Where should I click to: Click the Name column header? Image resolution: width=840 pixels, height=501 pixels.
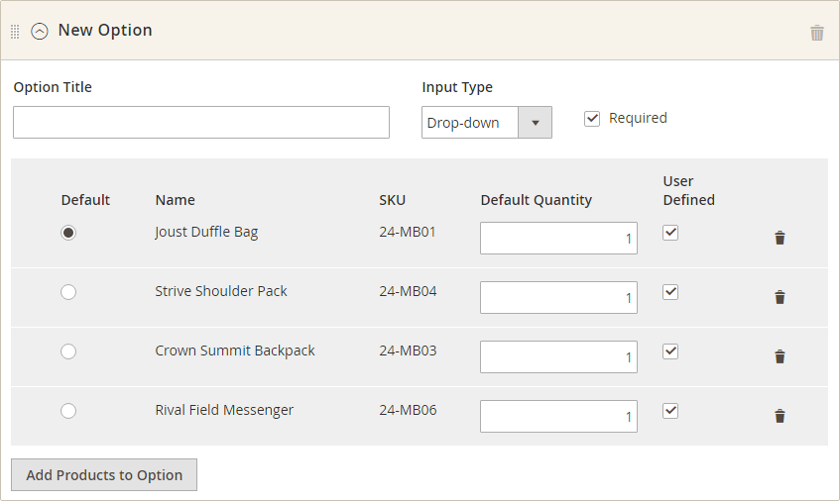tap(176, 200)
